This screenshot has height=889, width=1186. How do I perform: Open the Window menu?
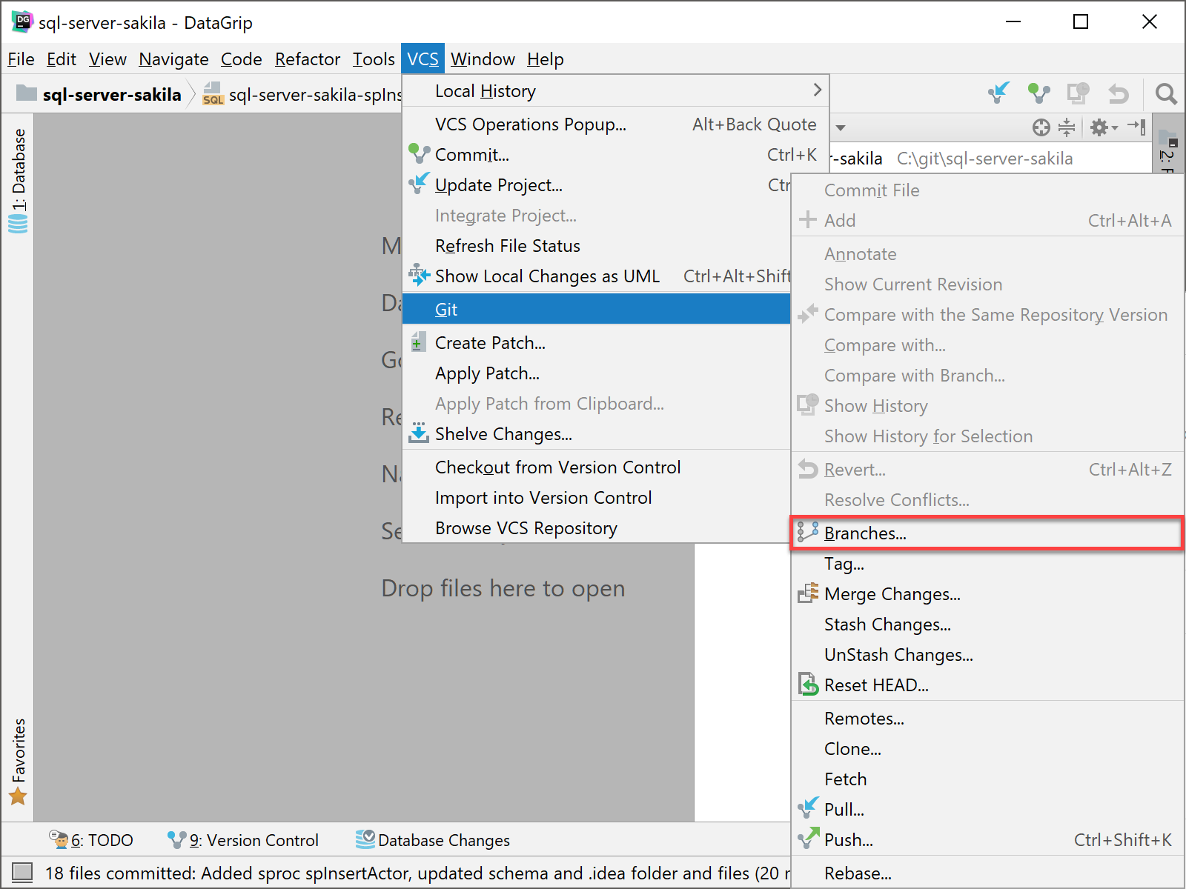483,59
